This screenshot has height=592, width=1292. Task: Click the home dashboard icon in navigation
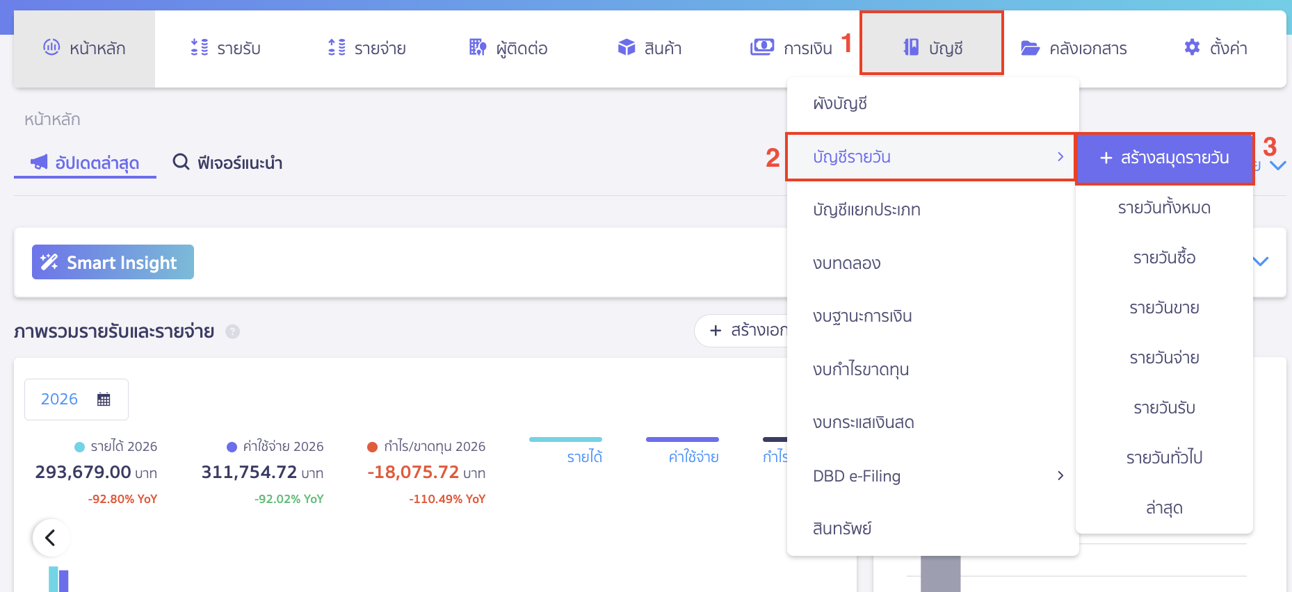coord(51,47)
